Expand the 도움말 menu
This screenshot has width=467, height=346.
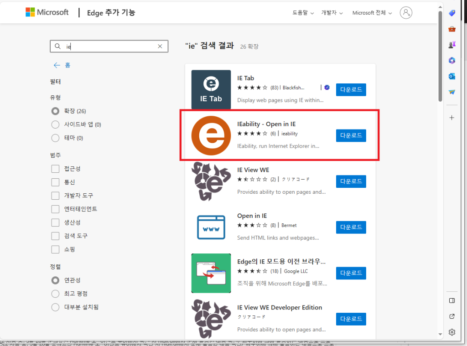[x=303, y=13]
